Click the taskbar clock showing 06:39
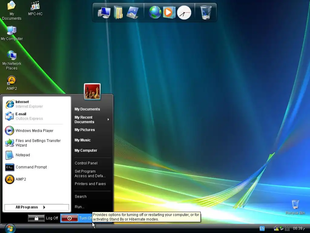310x233 pixels. pos(298,228)
